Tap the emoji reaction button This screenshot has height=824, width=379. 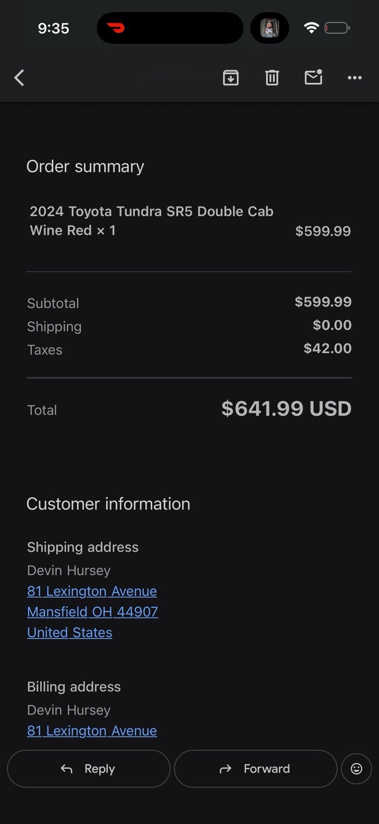(356, 768)
